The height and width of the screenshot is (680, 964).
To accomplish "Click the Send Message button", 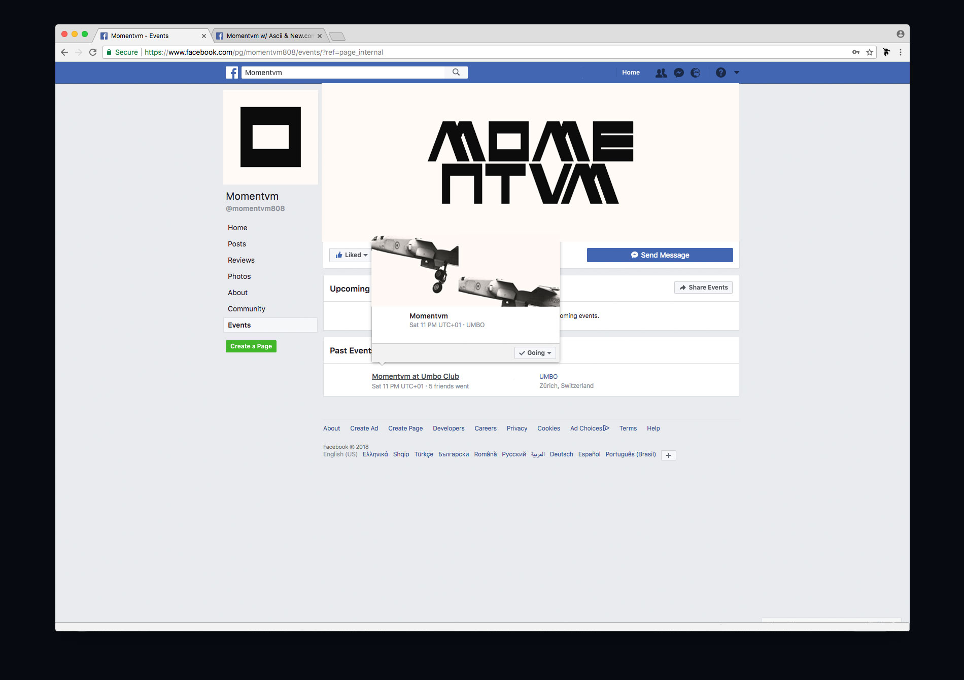I will tap(660, 255).
